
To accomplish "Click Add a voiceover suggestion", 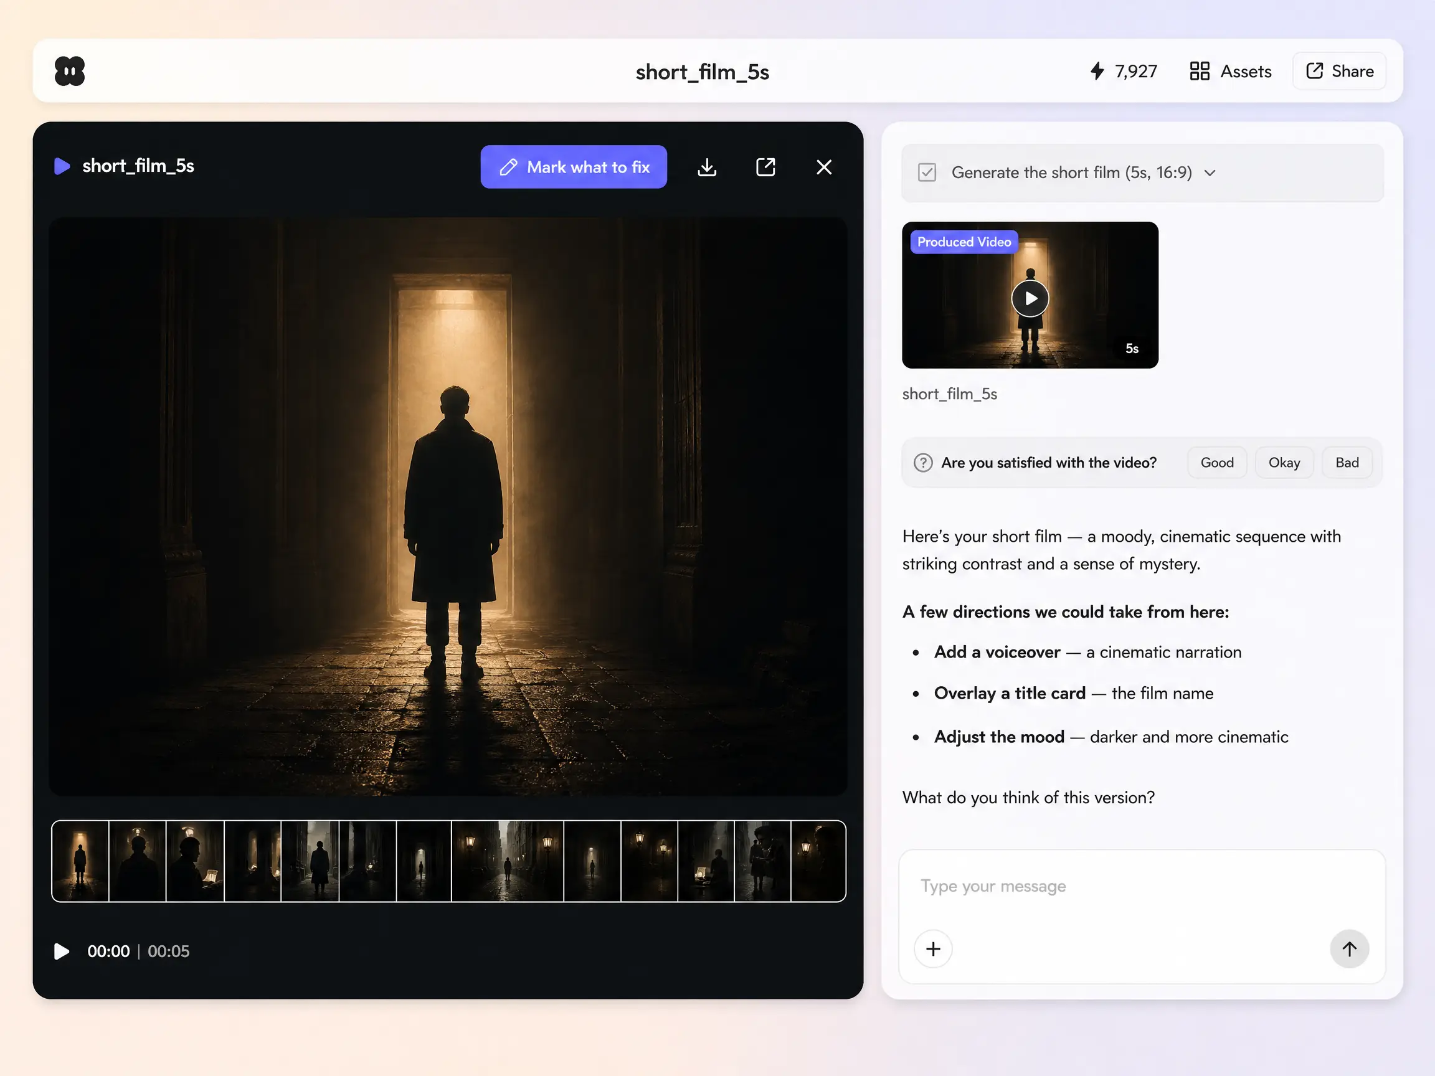I will tap(1087, 652).
